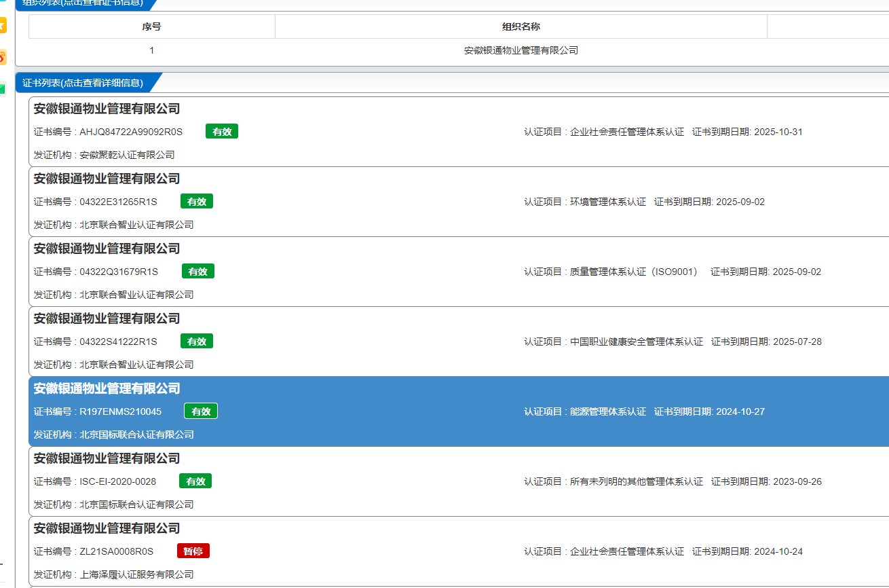Click company name heading above ZL21SA0008R0S

click(107, 528)
